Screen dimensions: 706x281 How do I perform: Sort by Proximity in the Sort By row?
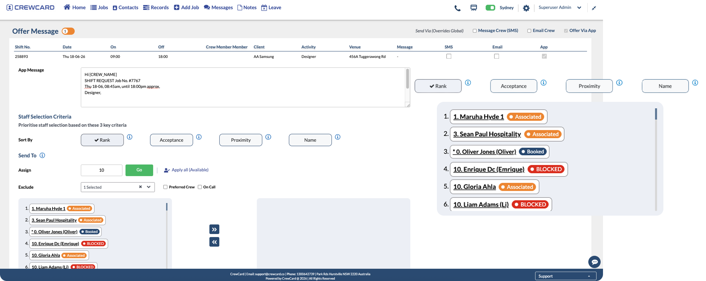point(241,140)
